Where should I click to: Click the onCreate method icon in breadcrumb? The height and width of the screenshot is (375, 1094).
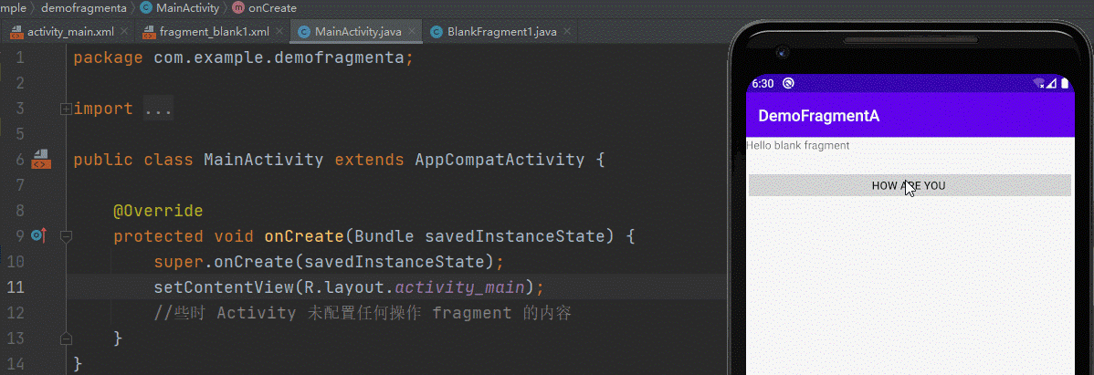coord(238,8)
